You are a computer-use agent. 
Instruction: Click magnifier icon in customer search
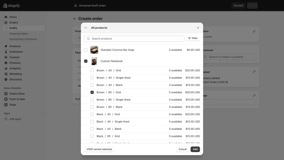(206, 57)
